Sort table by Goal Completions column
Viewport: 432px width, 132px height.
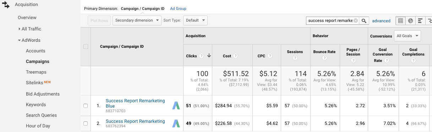pyautogui.click(x=413, y=52)
